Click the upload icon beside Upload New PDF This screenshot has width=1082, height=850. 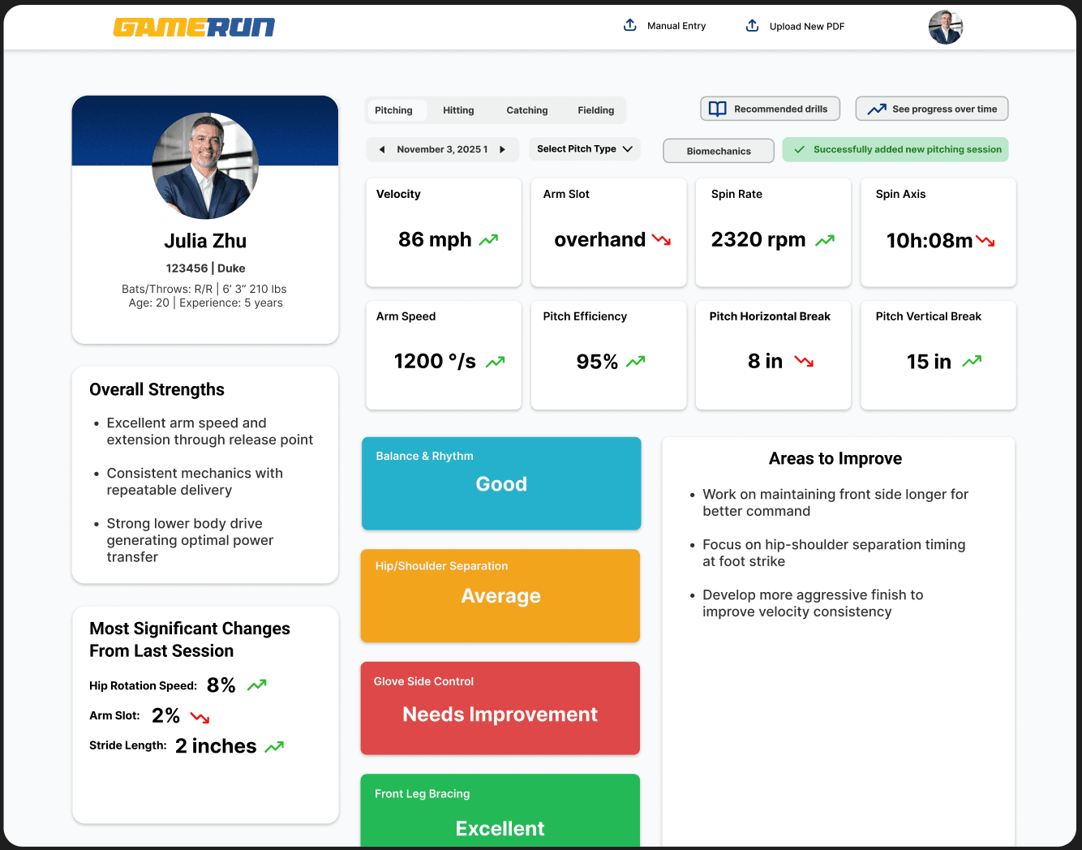[752, 25]
